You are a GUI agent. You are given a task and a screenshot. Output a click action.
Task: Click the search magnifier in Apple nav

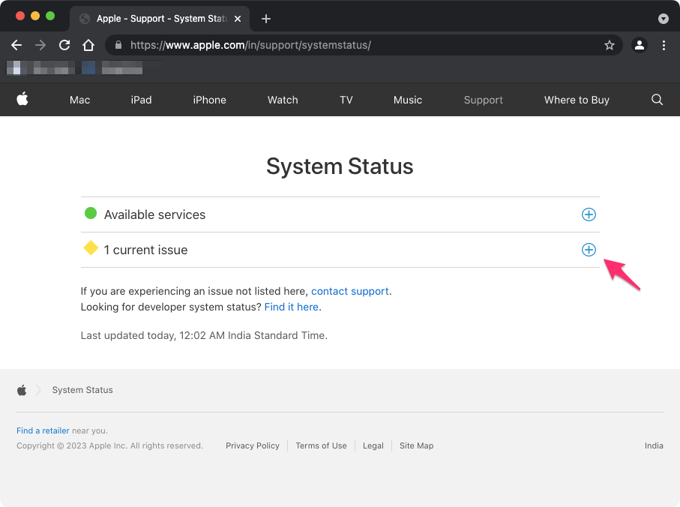coord(657,100)
